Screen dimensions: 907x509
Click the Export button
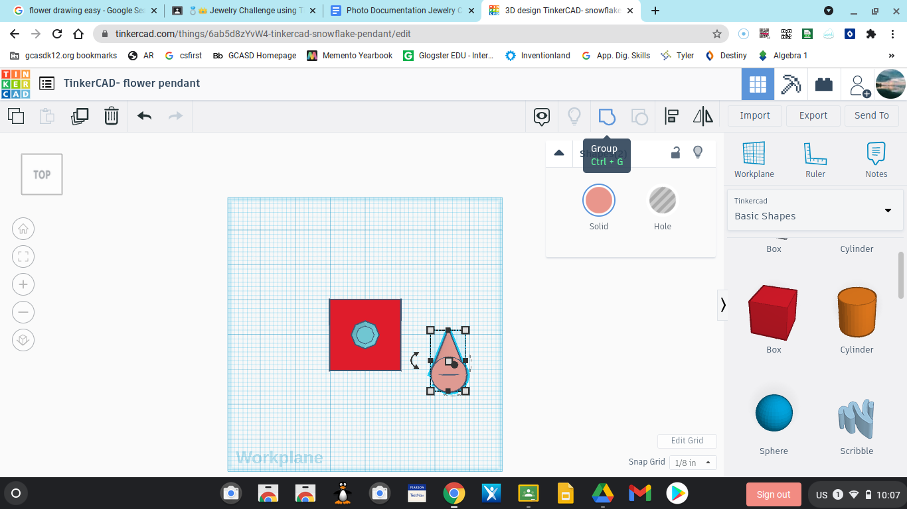[813, 115]
